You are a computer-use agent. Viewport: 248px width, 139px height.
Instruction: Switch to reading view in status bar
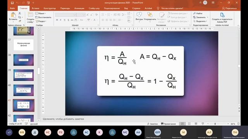[196, 124]
